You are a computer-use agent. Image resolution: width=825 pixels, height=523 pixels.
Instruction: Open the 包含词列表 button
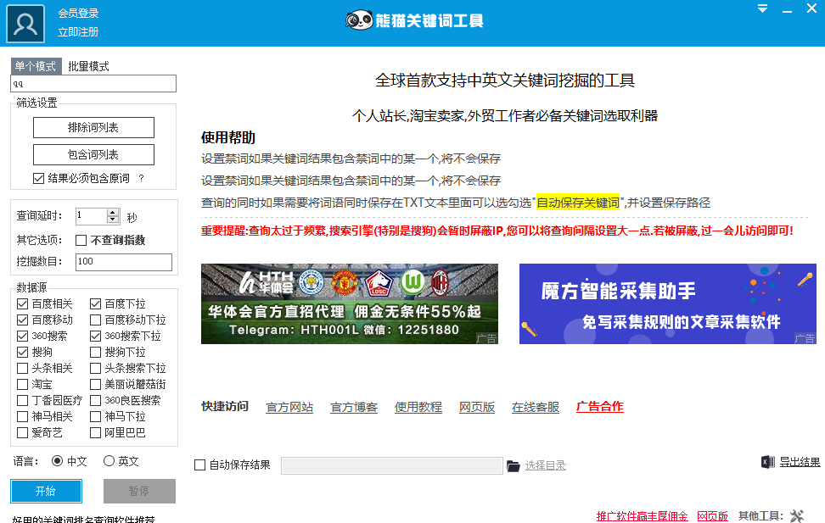[93, 154]
